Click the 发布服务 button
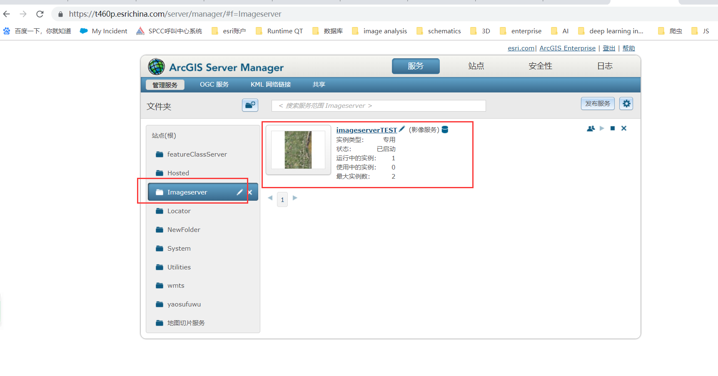Screen dimensions: 718x376 pyautogui.click(x=597, y=103)
